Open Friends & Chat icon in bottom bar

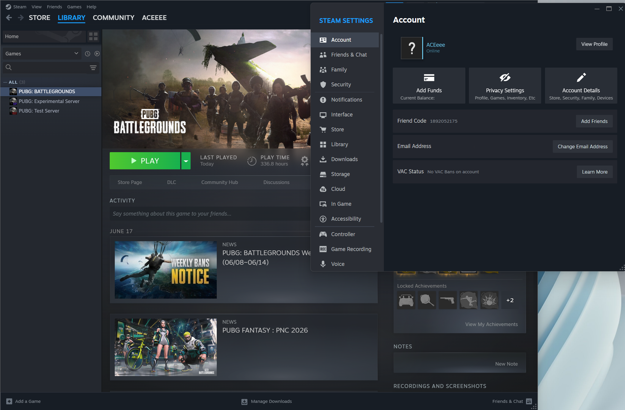[x=529, y=401]
